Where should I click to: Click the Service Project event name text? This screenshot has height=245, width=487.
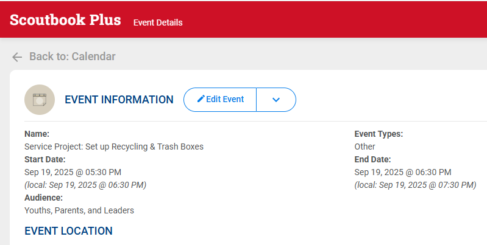coord(114,147)
